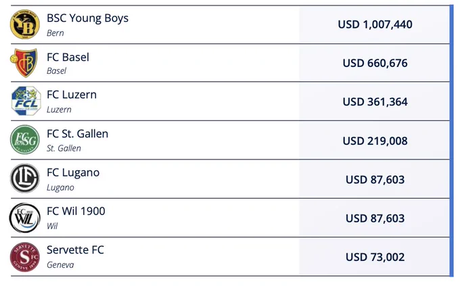
Task: Open the BSC Young Boys club name
Action: (87, 18)
